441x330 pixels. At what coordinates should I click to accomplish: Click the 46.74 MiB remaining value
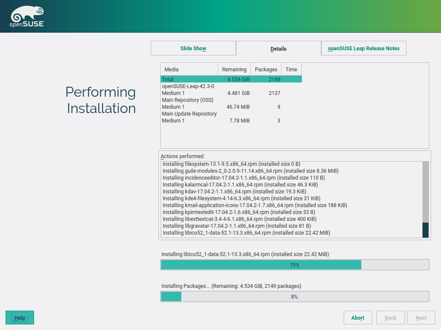(x=238, y=107)
